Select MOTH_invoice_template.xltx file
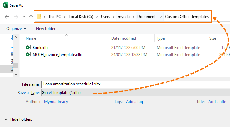This screenshot has width=230, height=127. coord(57,55)
